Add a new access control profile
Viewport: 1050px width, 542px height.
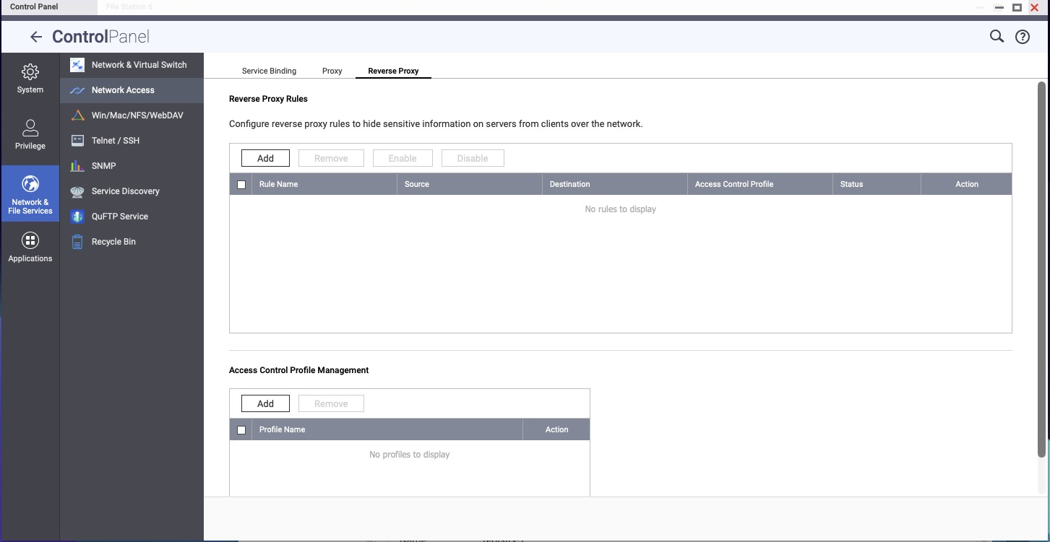(265, 404)
